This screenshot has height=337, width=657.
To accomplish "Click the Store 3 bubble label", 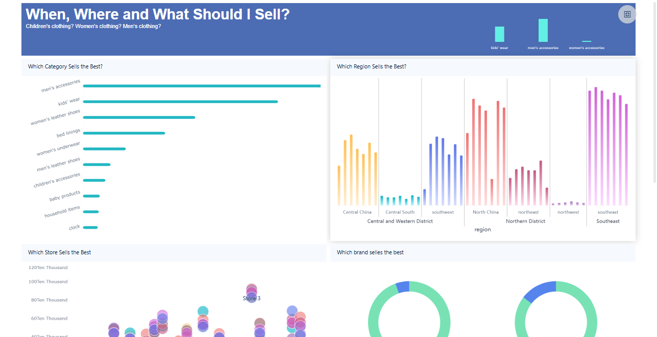I will point(252,298).
